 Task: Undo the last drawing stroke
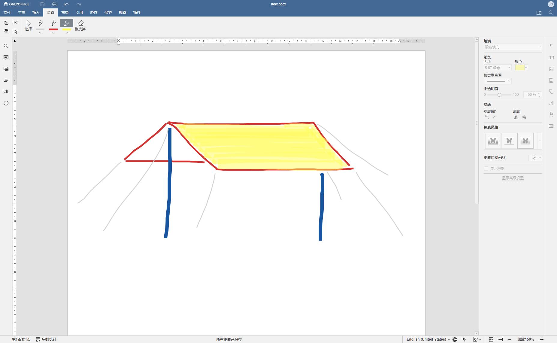66,4
